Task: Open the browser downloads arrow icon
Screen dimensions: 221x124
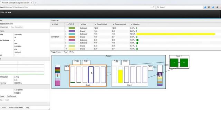Action: coord(213,7)
